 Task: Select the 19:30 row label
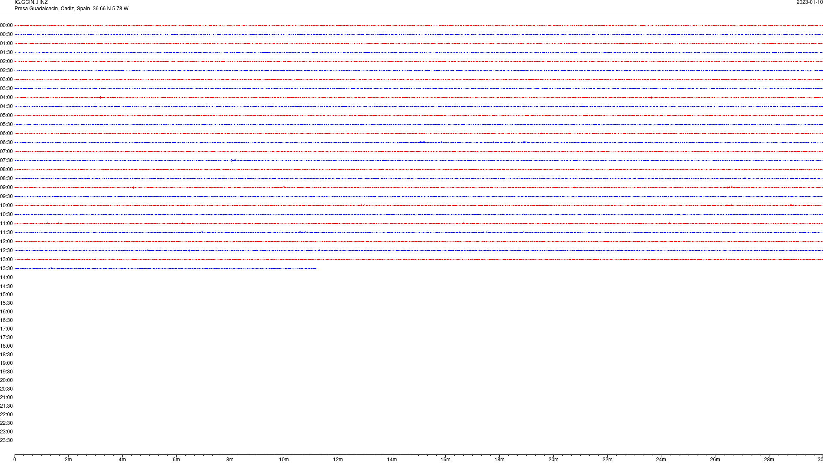click(6, 372)
